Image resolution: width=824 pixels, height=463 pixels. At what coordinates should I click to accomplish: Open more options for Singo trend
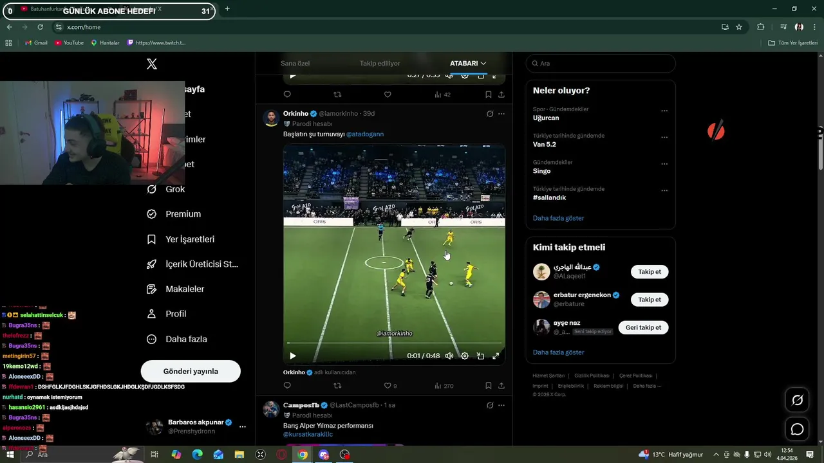click(x=664, y=164)
